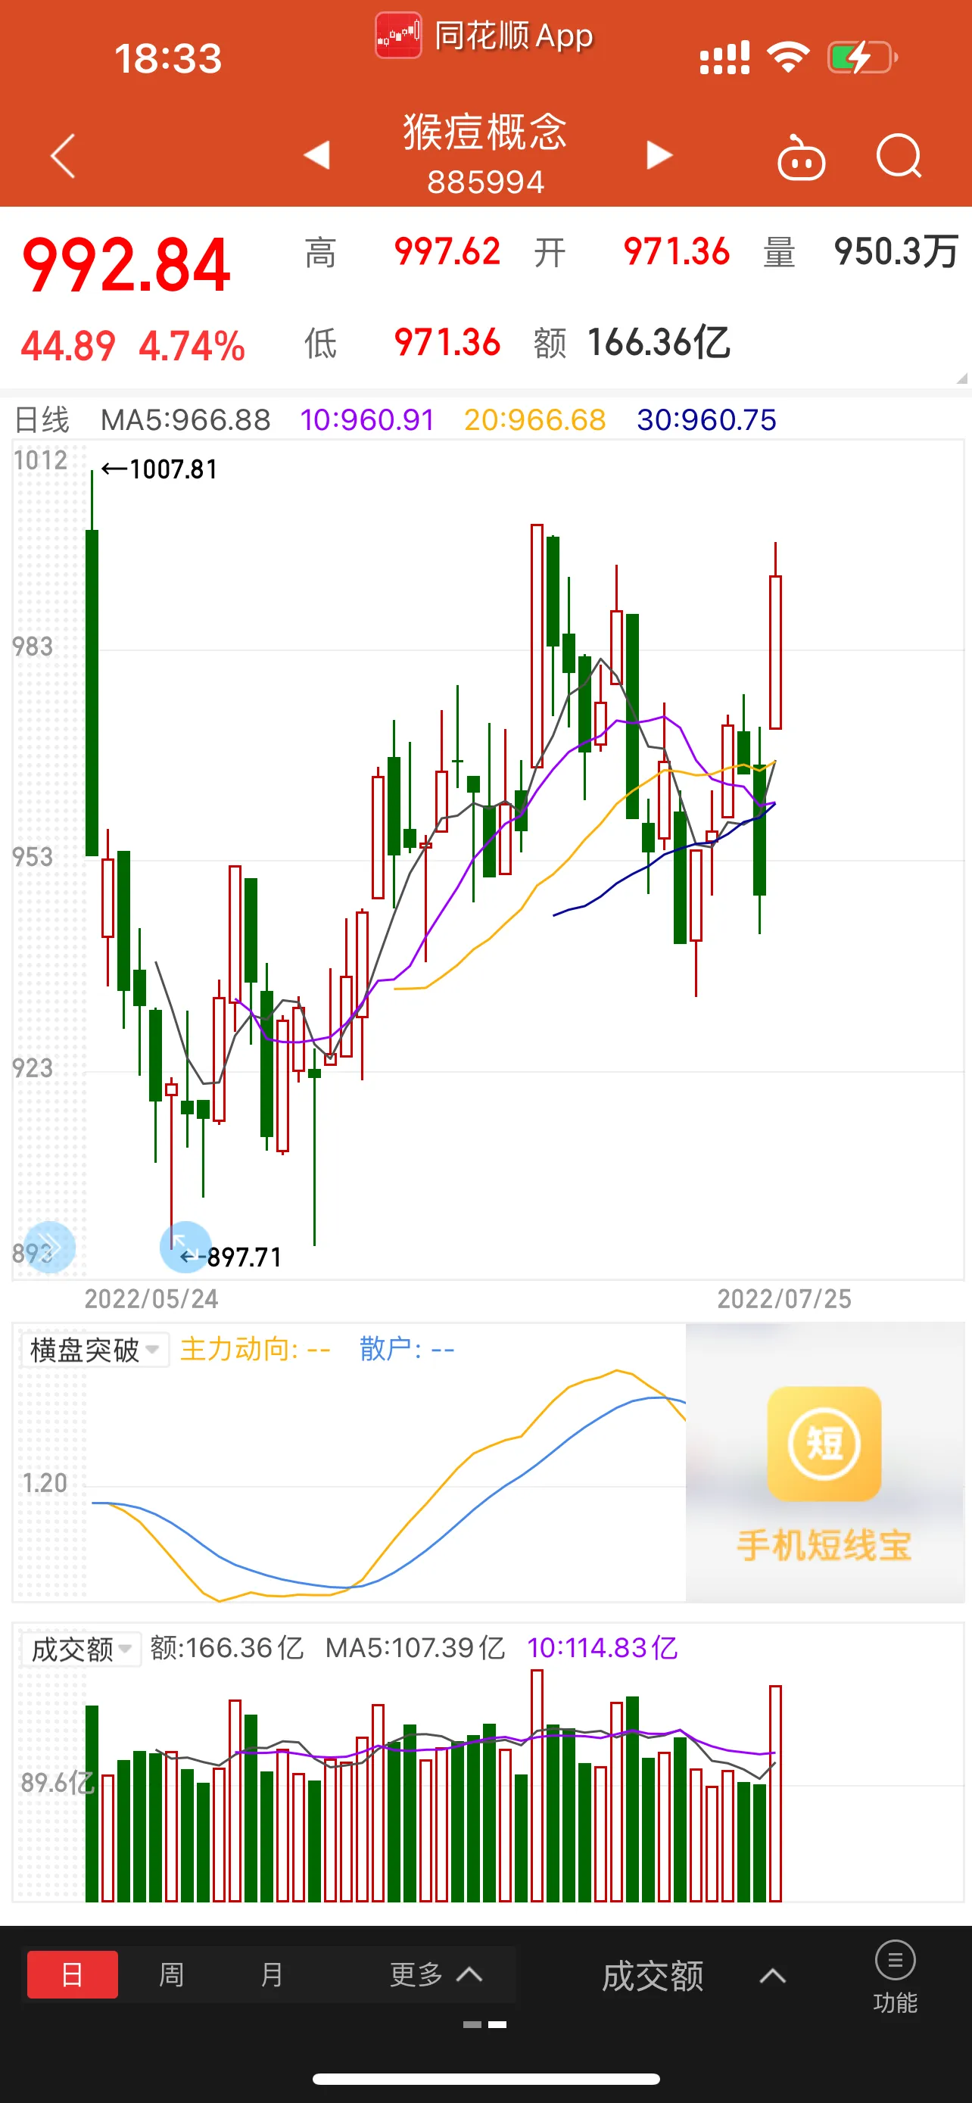Tap the cellular signal icon
This screenshot has height=2103, width=972.
tap(724, 58)
